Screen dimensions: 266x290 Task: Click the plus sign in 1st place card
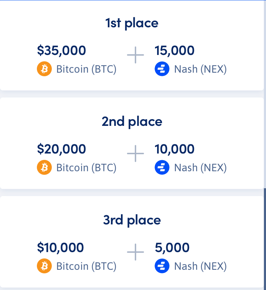click(135, 55)
